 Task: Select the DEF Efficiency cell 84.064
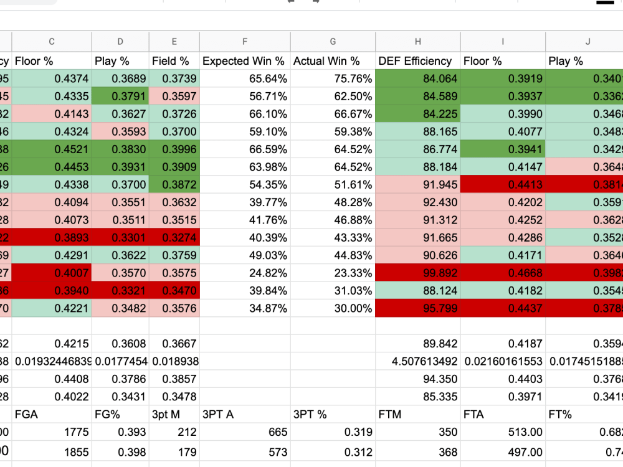pyautogui.click(x=418, y=78)
